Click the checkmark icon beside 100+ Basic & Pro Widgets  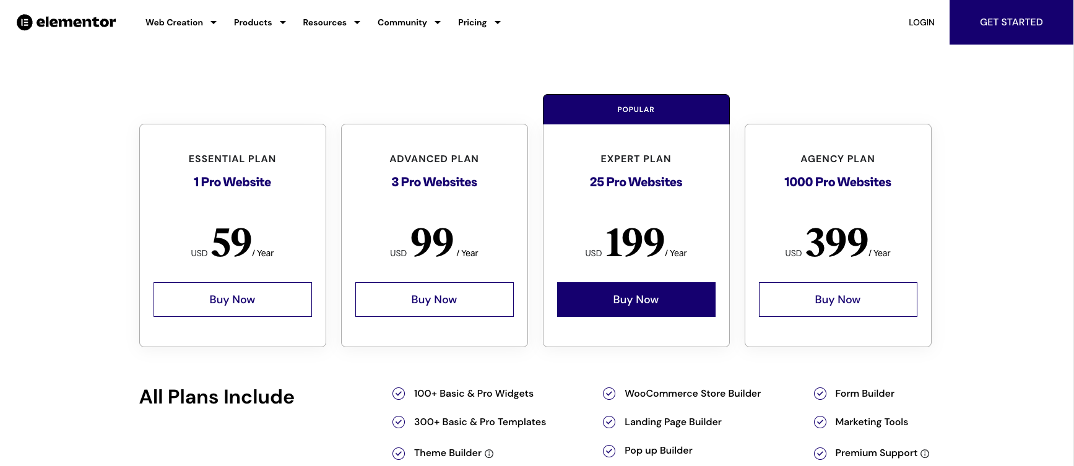coord(399,394)
